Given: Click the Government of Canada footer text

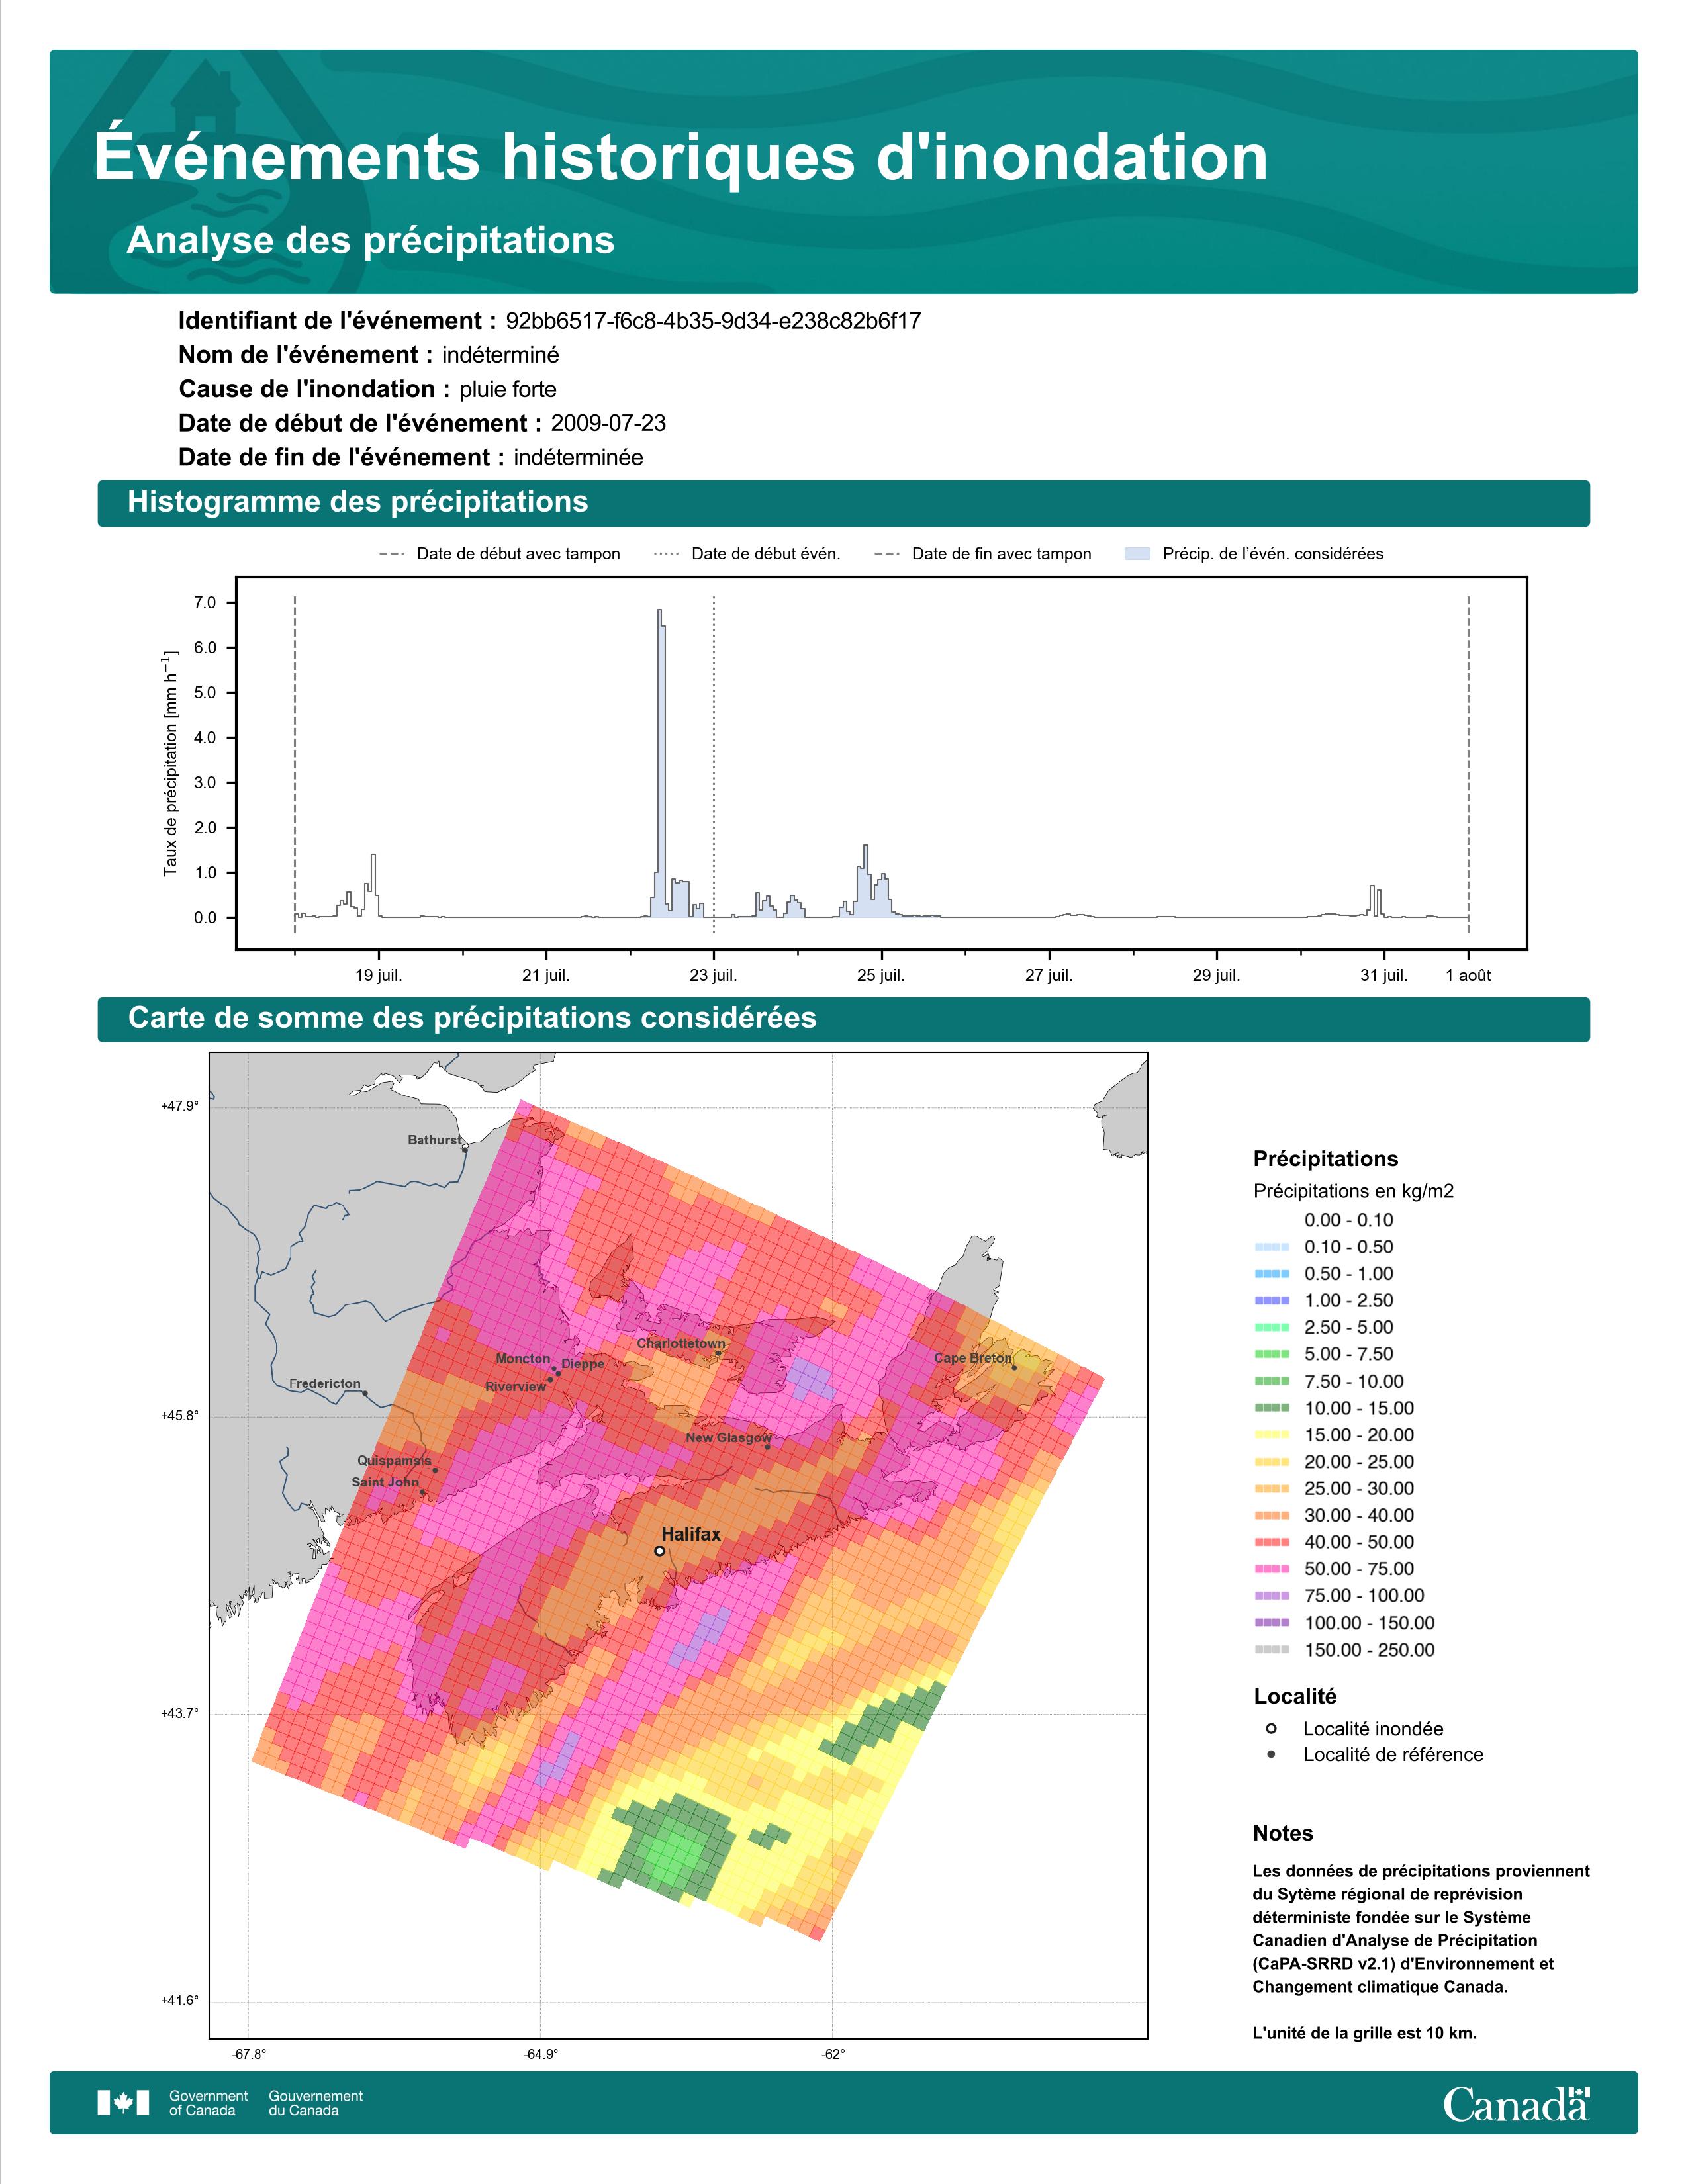Looking at the screenshot, I should [208, 2103].
